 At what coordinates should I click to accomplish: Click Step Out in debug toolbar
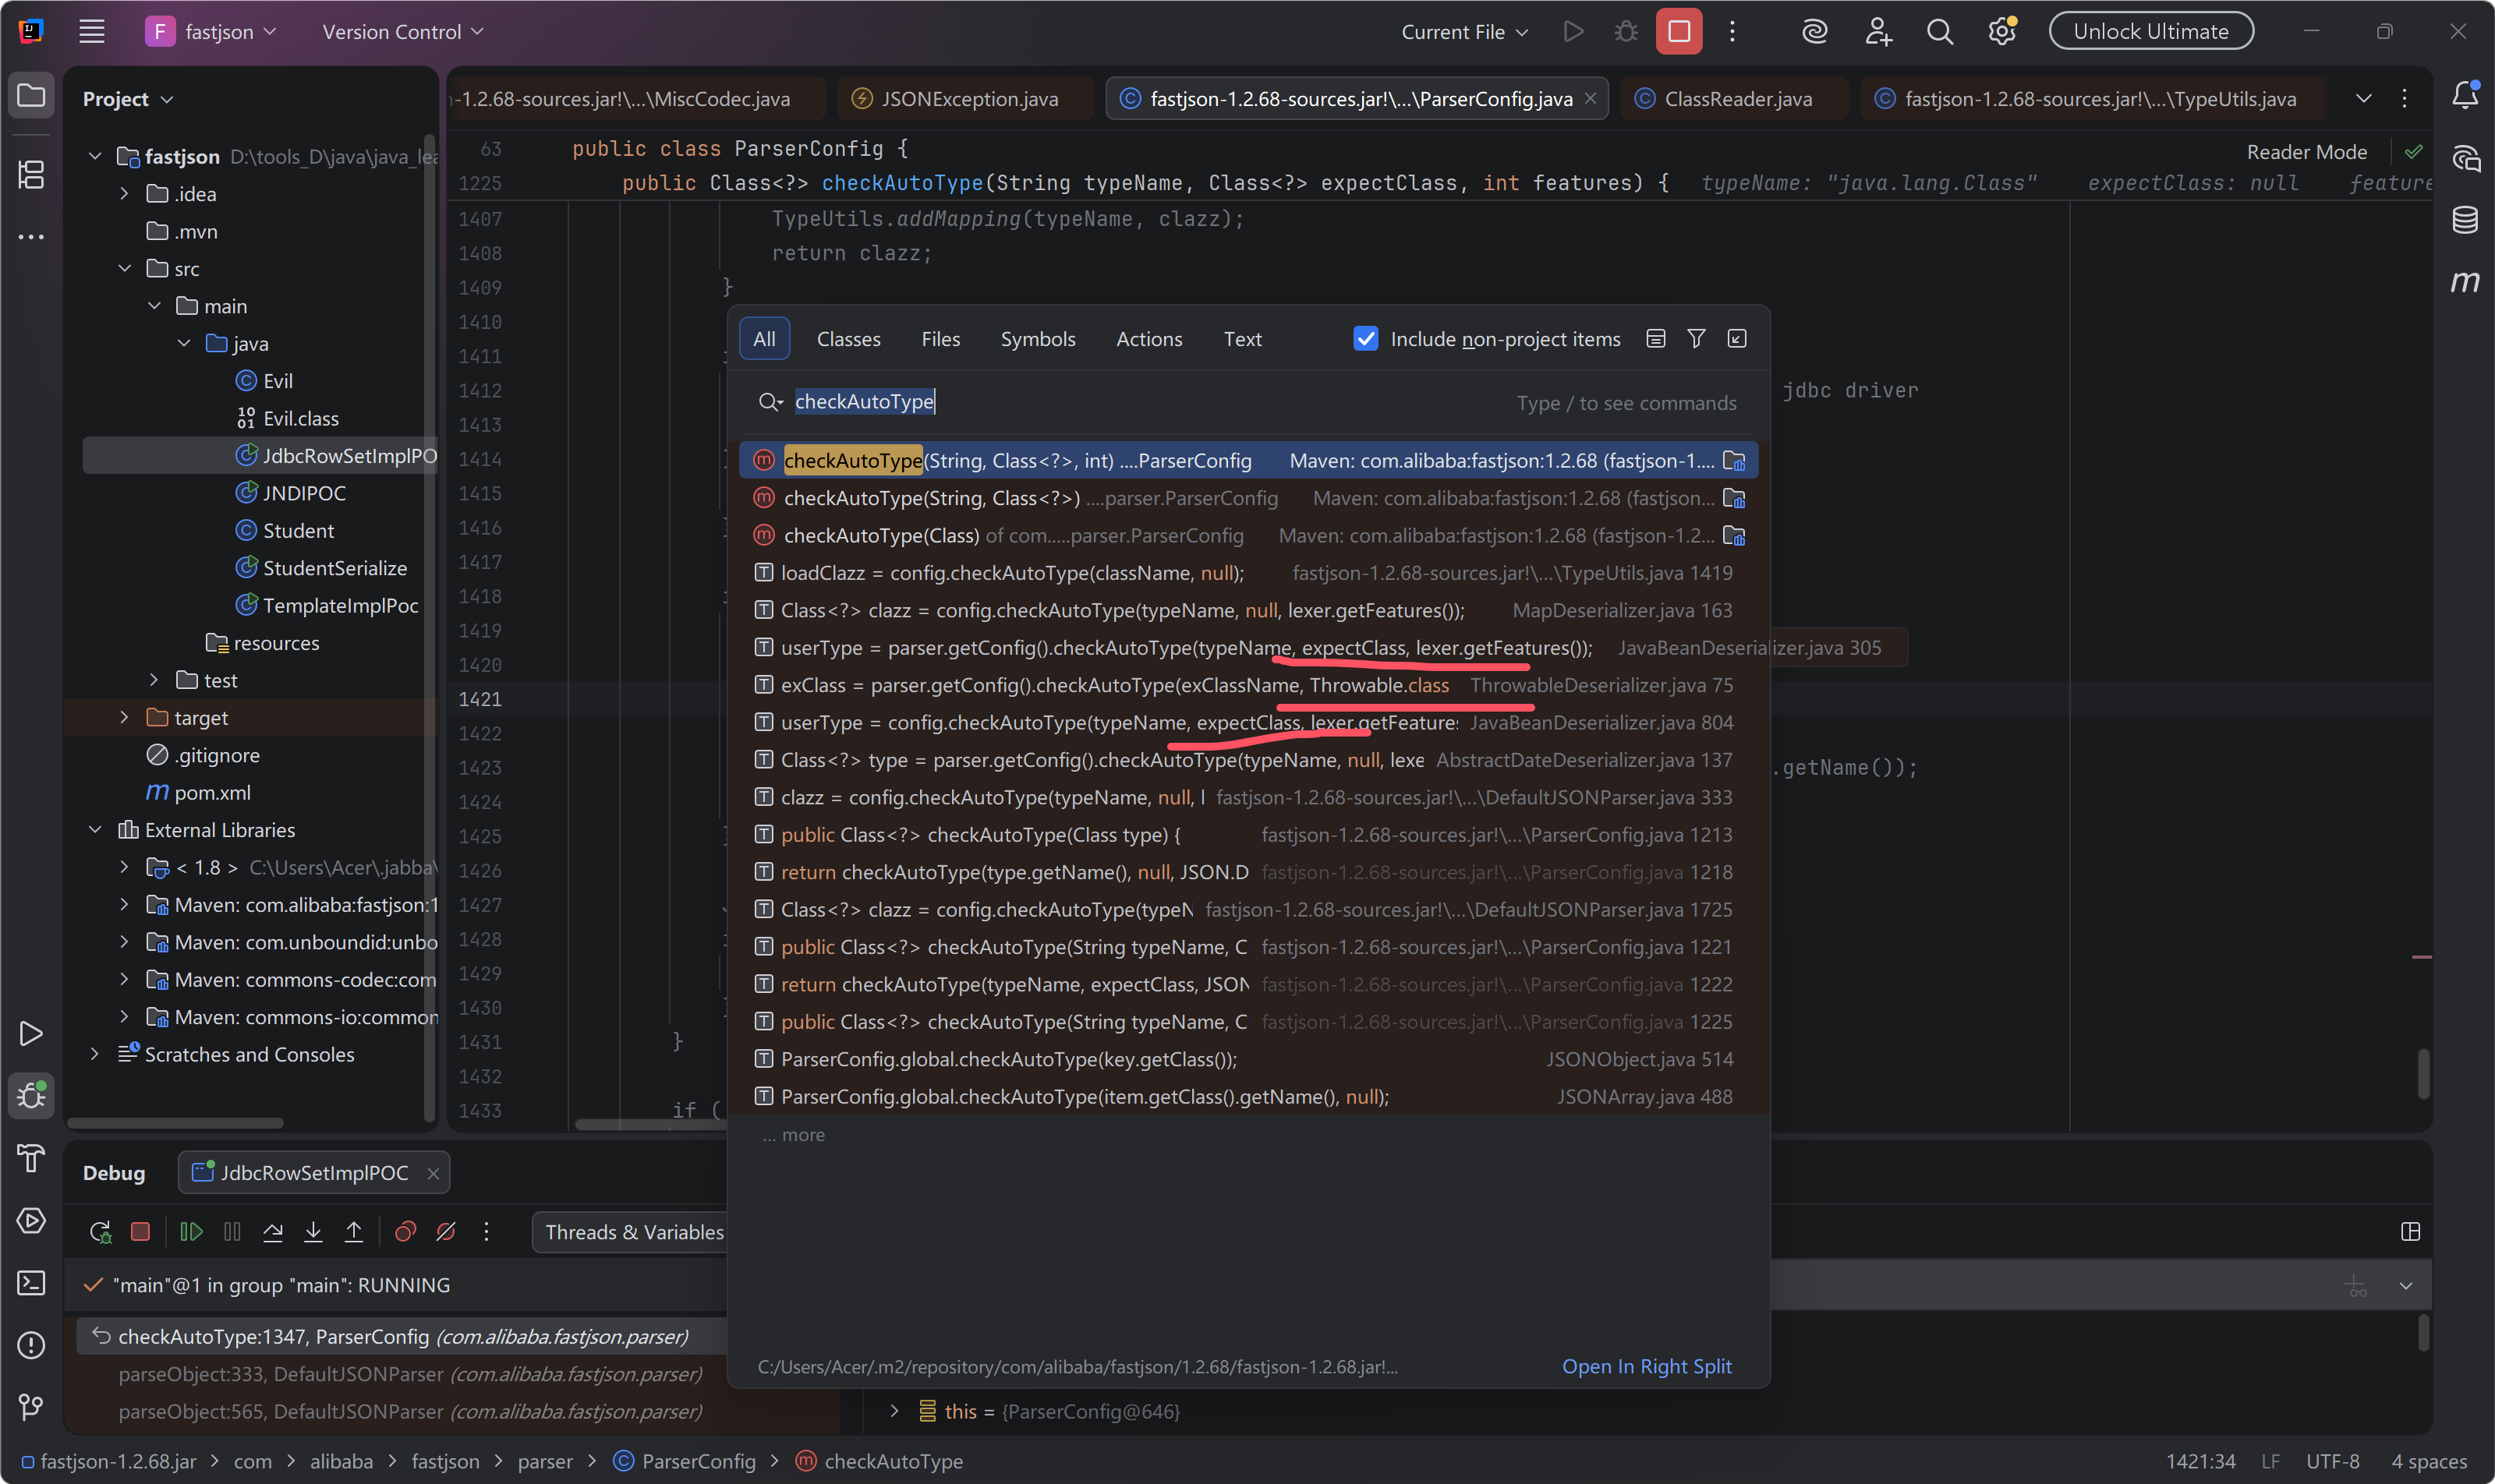[x=354, y=1232]
